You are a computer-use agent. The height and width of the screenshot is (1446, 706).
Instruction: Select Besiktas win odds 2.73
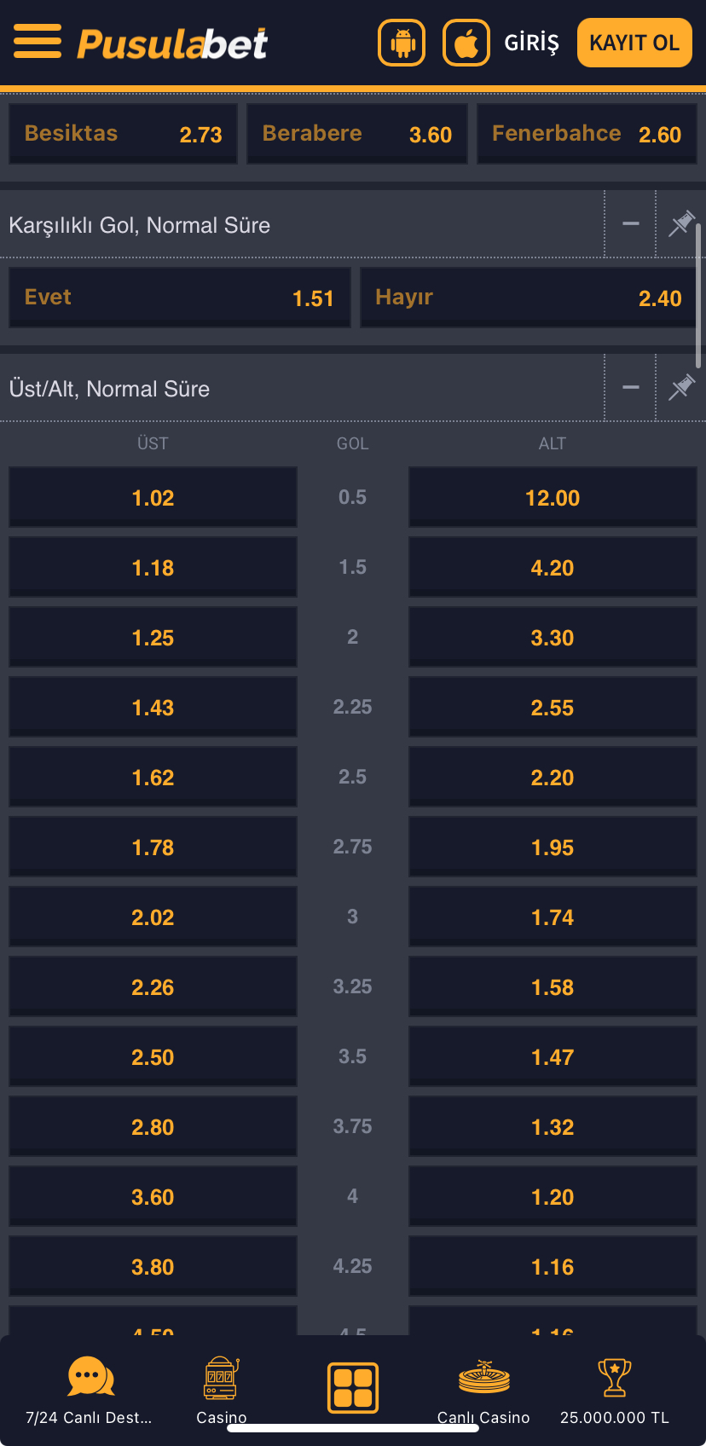point(123,134)
